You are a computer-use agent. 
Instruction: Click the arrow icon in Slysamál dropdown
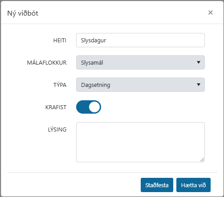tap(199, 62)
